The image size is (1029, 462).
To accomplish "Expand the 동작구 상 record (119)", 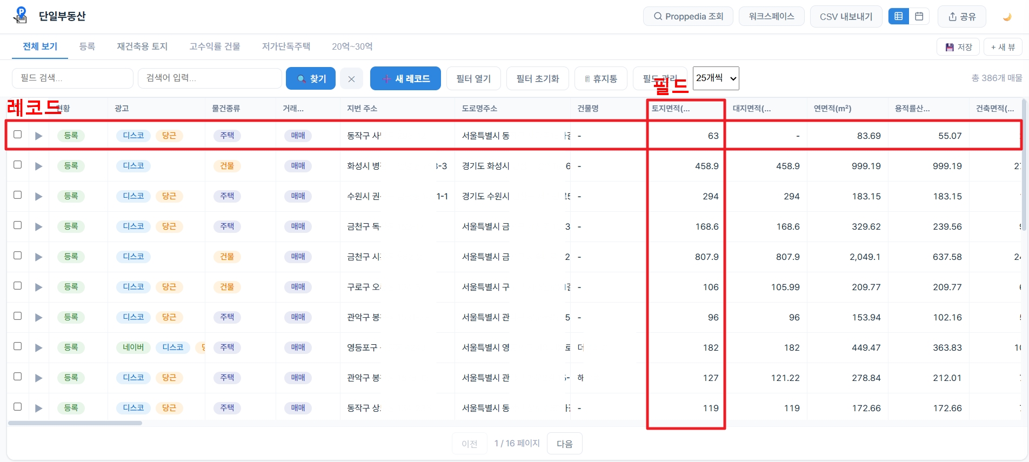I will pyautogui.click(x=38, y=408).
